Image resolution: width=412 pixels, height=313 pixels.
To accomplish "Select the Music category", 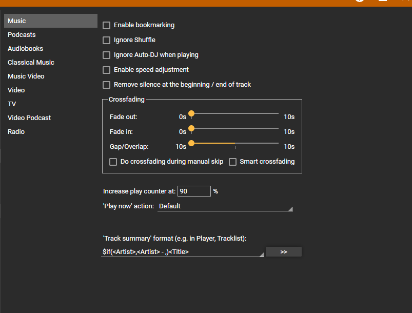I will [x=51, y=21].
